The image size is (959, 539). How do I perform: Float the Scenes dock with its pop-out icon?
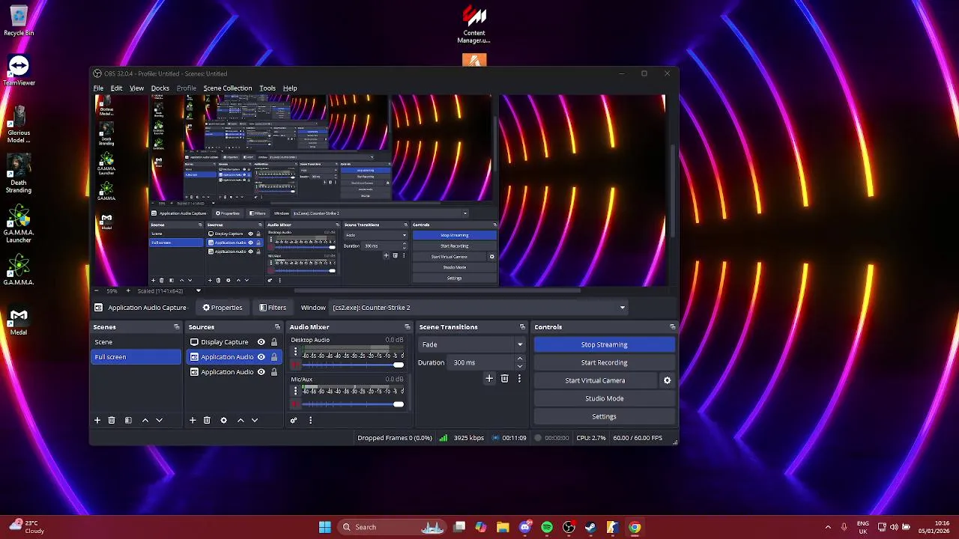tap(177, 327)
